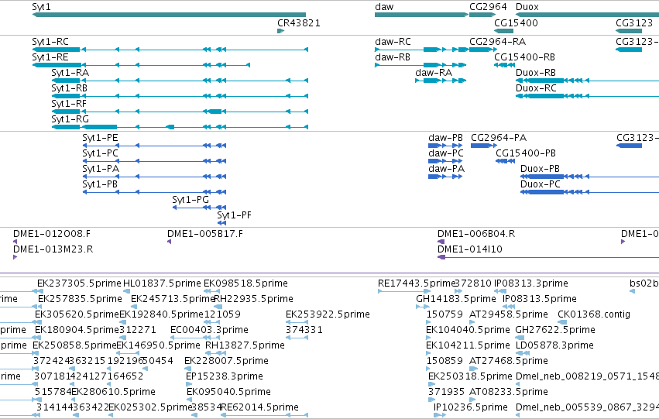Click the Duox-RC transcript label
Viewport: 659px width, 419px height.
(536, 88)
